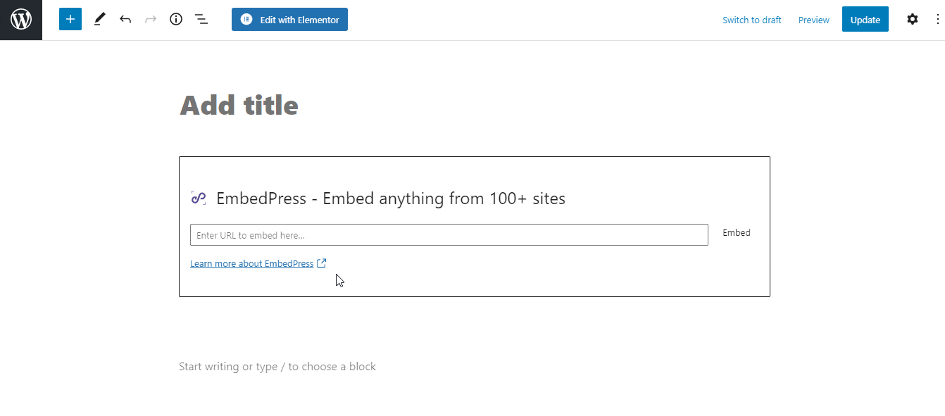Preview the current post
This screenshot has height=416, width=945.
813,20
